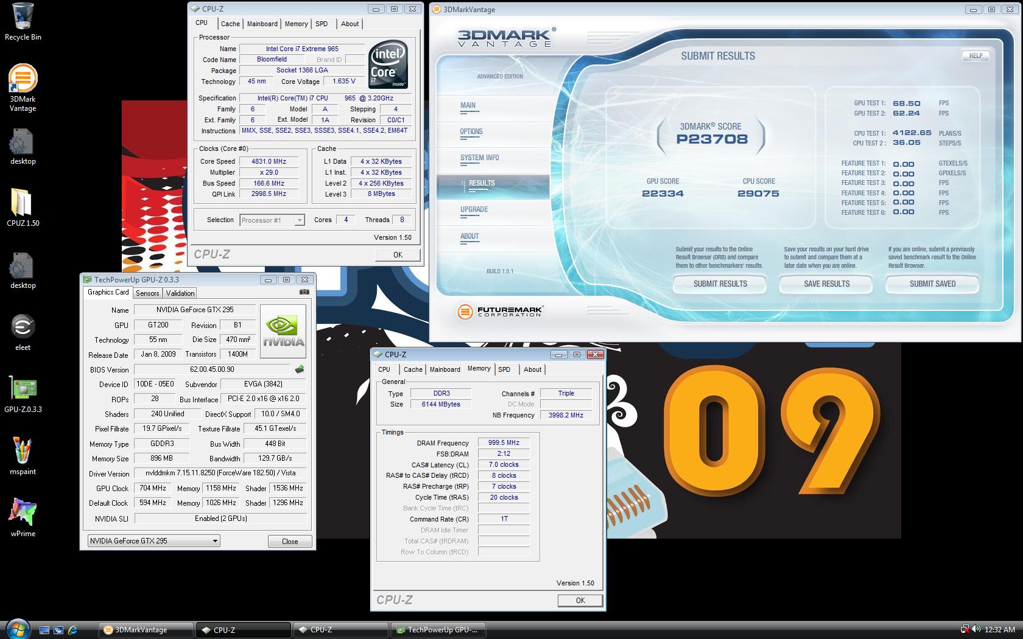Click the CPU SCORE value 29075
Image resolution: width=1023 pixels, height=639 pixels.
point(758,194)
